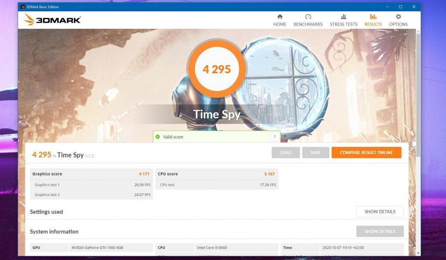Click the Results orange bars icon

373,17
